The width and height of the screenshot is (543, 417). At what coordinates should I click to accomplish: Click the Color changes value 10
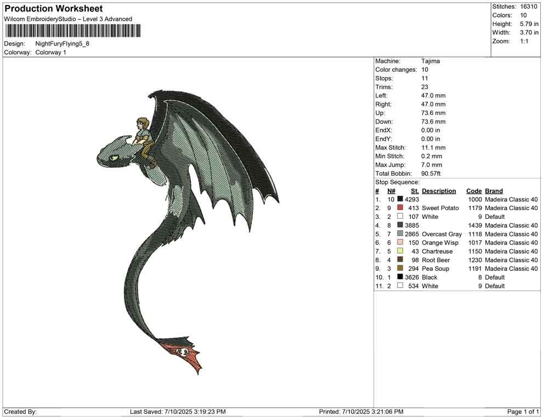pos(425,70)
